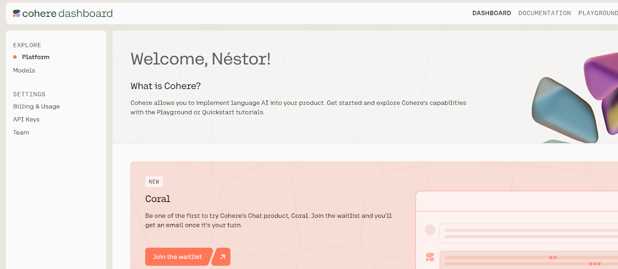Click the Cohere logo icon
Viewport: 618px width, 269px height.
click(x=17, y=13)
